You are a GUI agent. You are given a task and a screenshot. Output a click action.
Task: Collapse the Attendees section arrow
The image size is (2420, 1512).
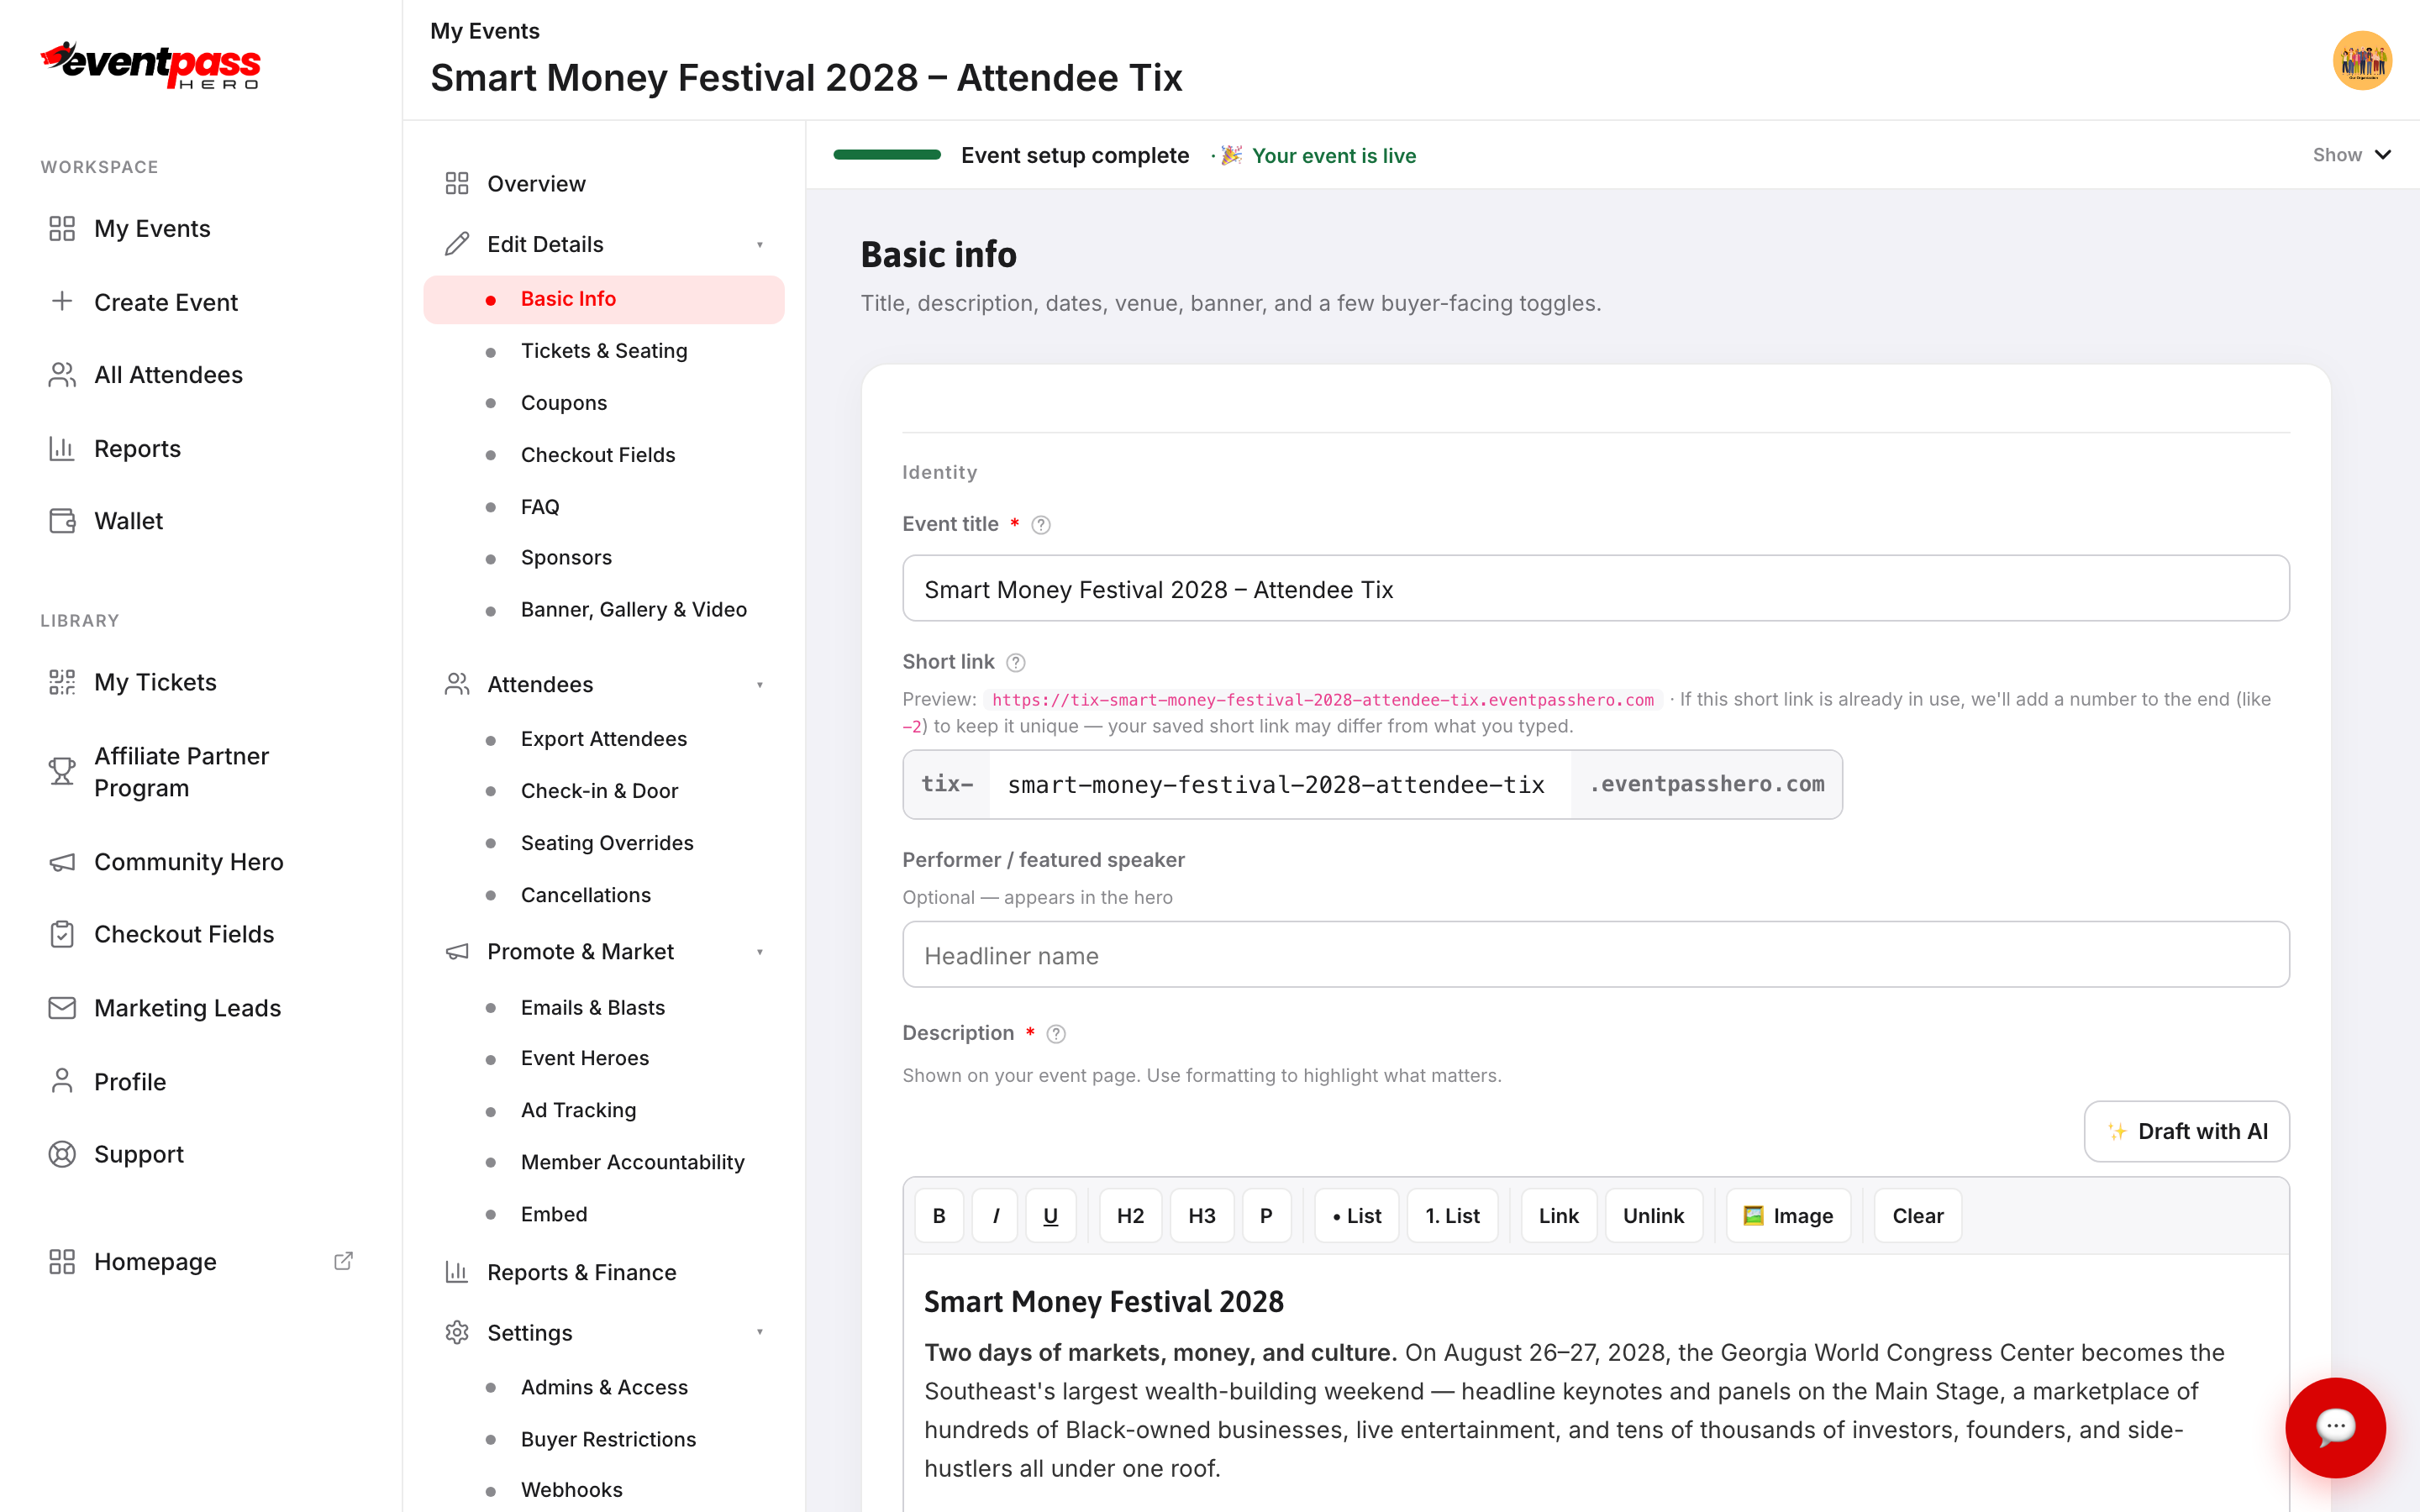(x=760, y=685)
